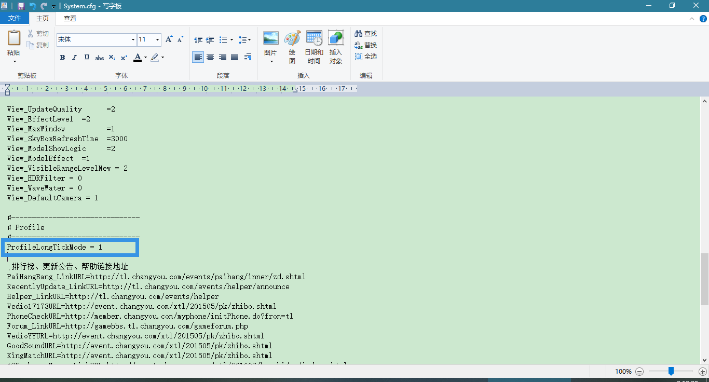Open the line spacing options
709x382 pixels.
pyautogui.click(x=244, y=39)
